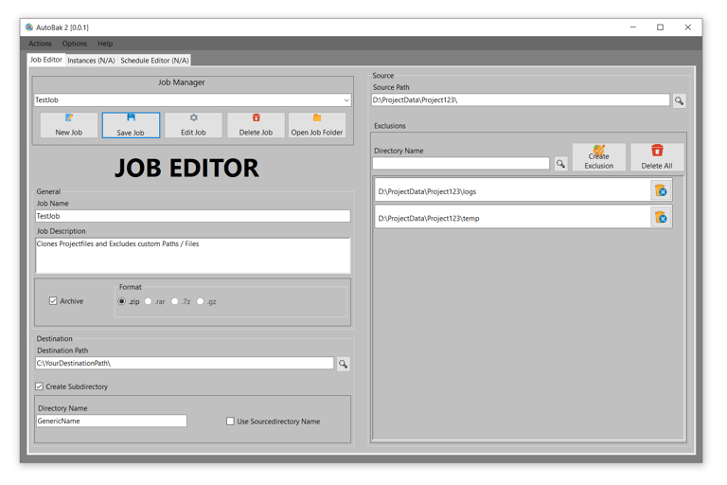The image size is (727, 485).
Task: Create a new job with New Job
Action: tap(68, 125)
